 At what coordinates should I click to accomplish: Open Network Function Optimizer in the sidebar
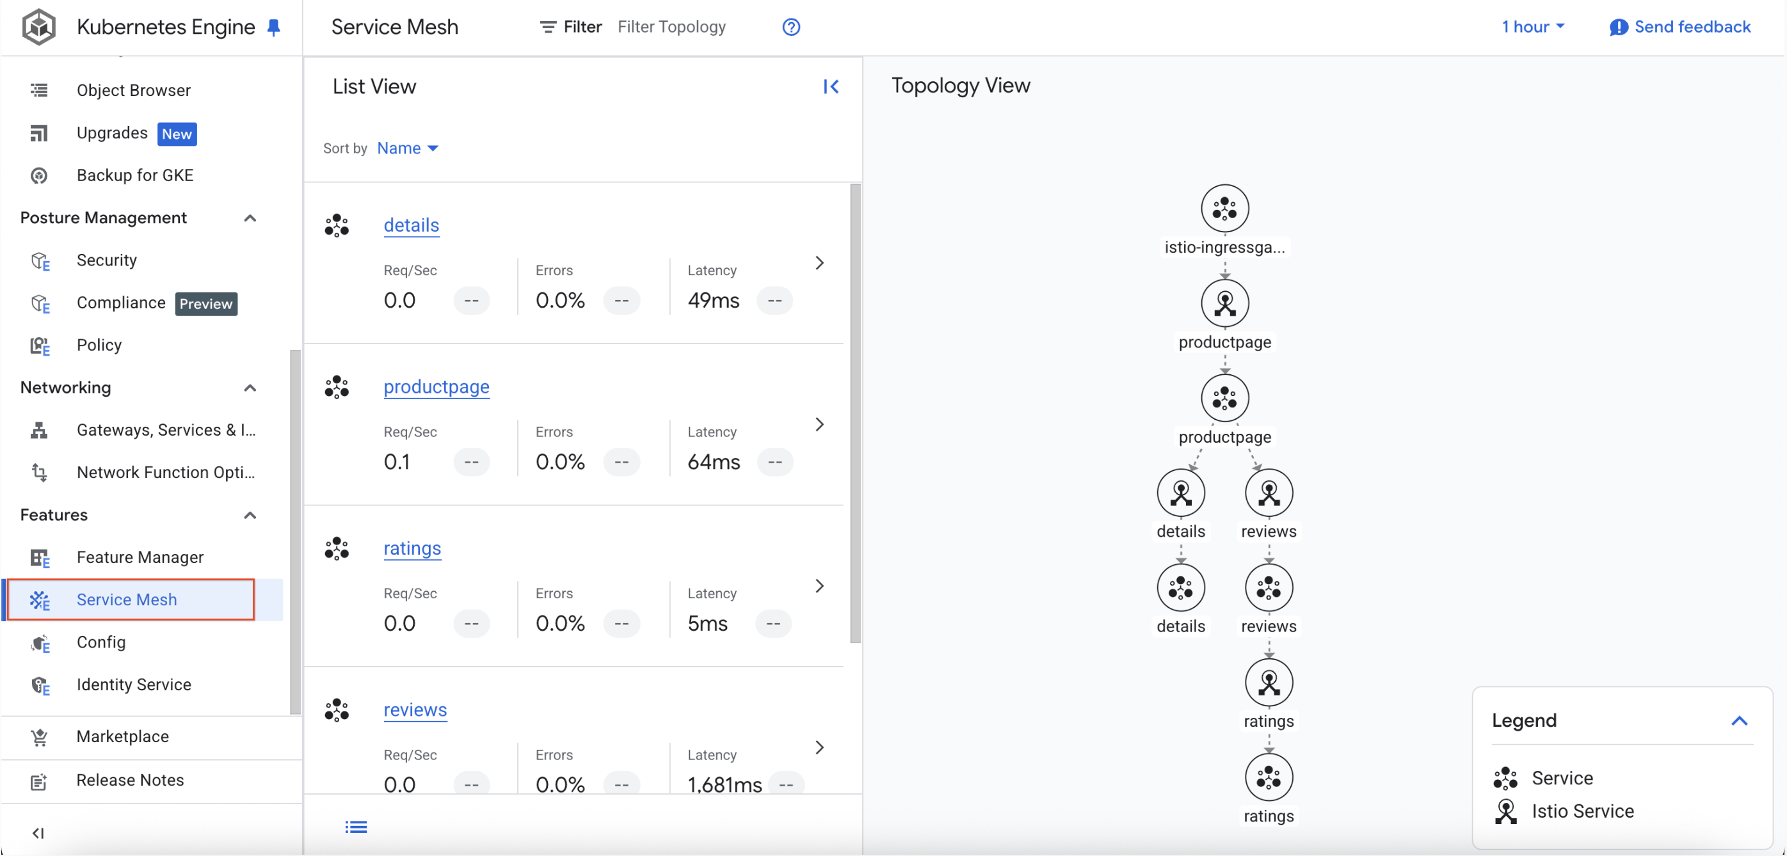coord(166,472)
